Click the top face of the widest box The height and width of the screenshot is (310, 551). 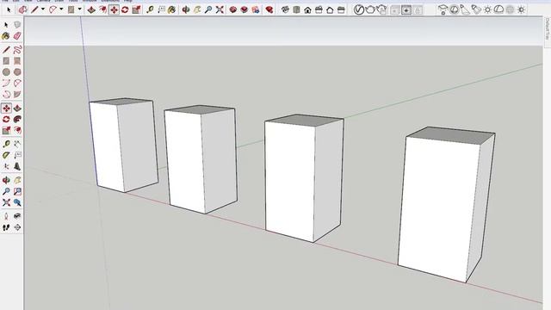pos(451,135)
